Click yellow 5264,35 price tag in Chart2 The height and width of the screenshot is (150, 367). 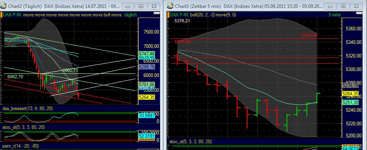tap(147, 97)
